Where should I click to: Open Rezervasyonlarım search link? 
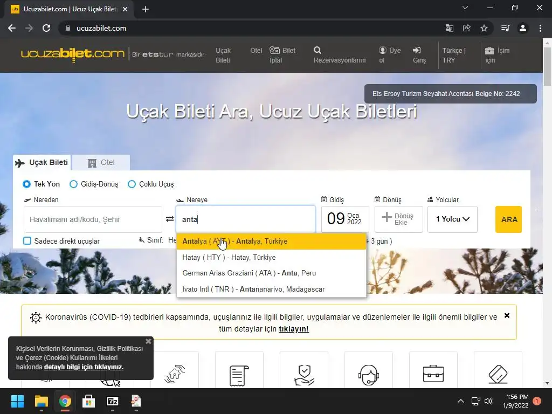pyautogui.click(x=340, y=56)
